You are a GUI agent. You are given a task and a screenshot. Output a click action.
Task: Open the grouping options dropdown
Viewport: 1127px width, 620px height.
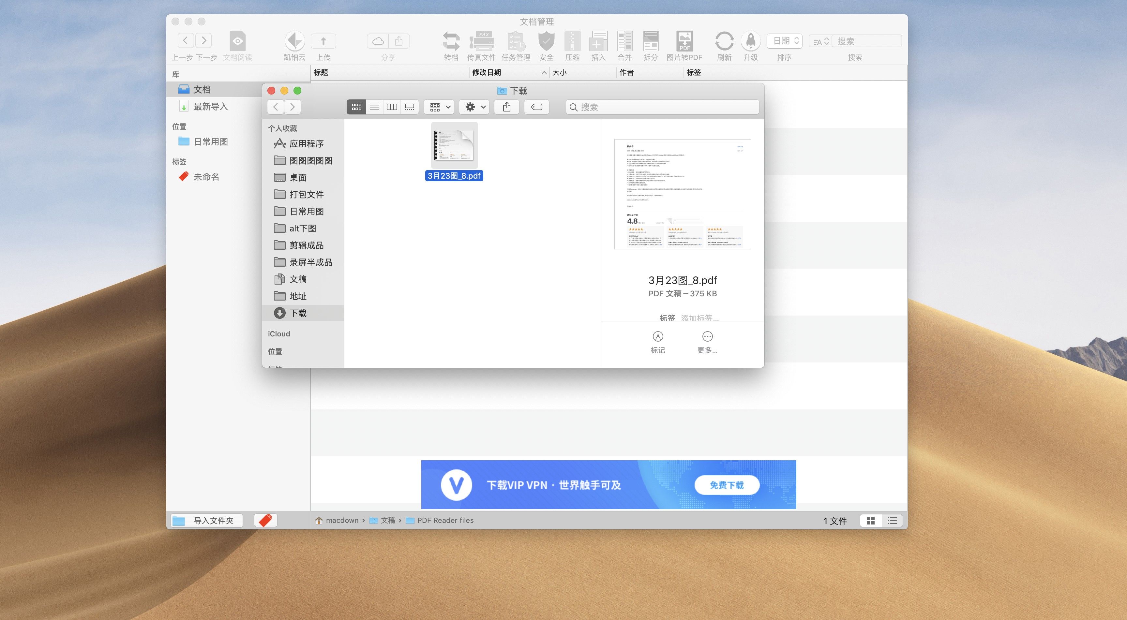(x=438, y=107)
